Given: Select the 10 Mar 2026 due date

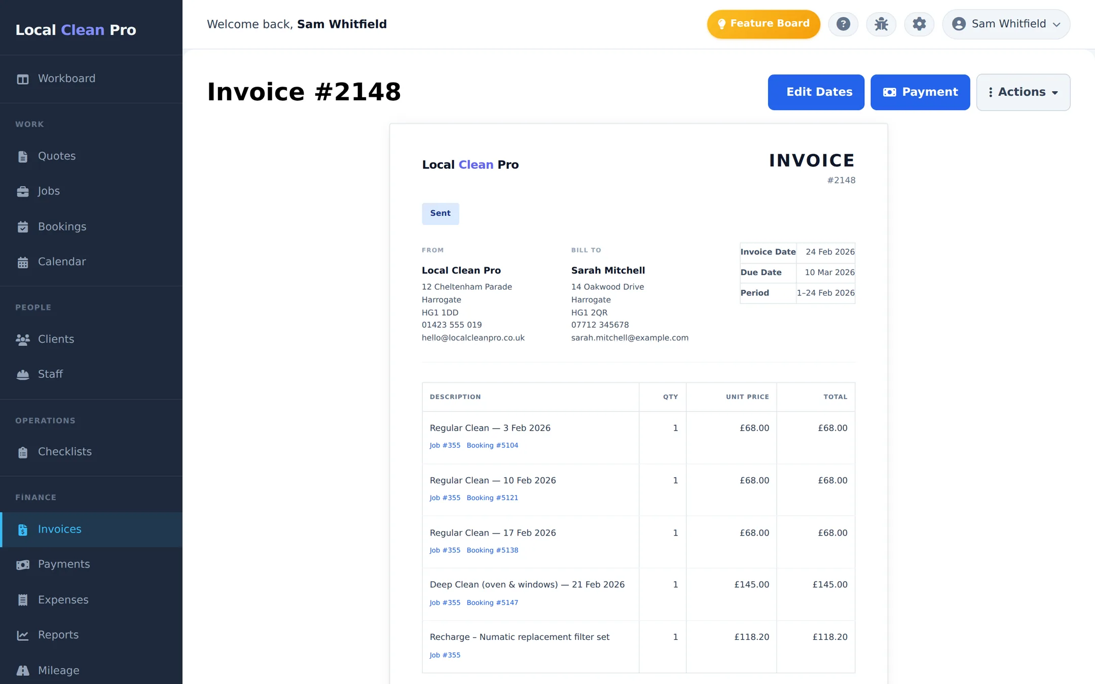Looking at the screenshot, I should pyautogui.click(x=829, y=273).
